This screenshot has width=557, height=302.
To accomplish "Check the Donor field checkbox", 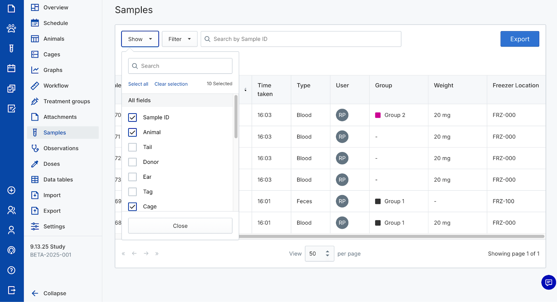I will pyautogui.click(x=133, y=162).
